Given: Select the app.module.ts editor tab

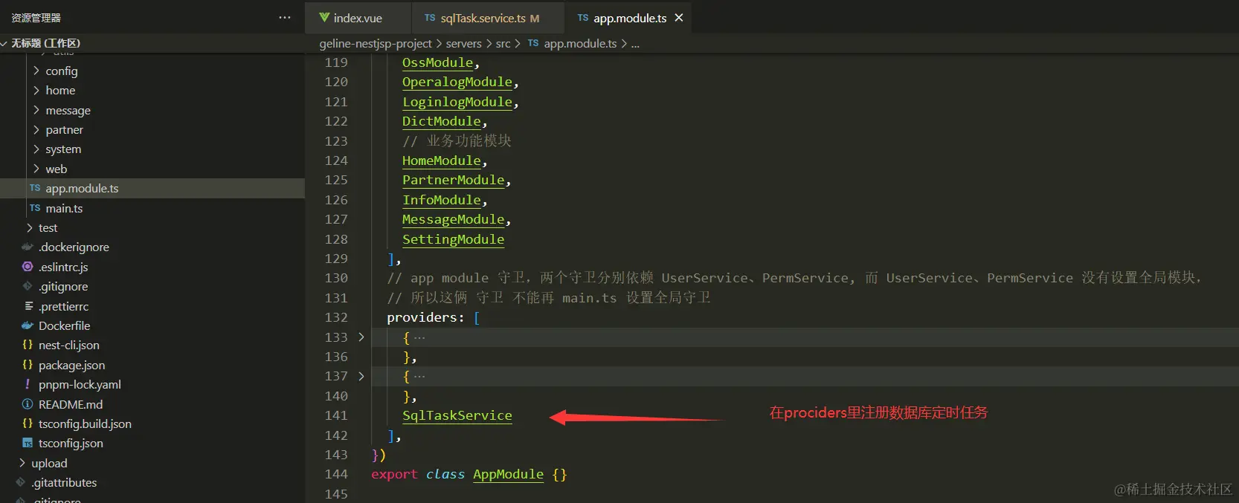Looking at the screenshot, I should tap(628, 18).
